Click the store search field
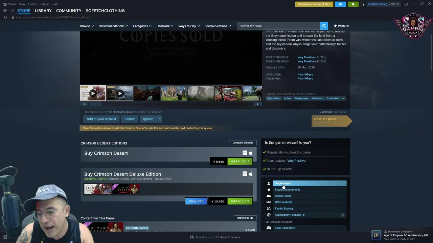Viewport: 433px width, 243px height. (x=279, y=26)
